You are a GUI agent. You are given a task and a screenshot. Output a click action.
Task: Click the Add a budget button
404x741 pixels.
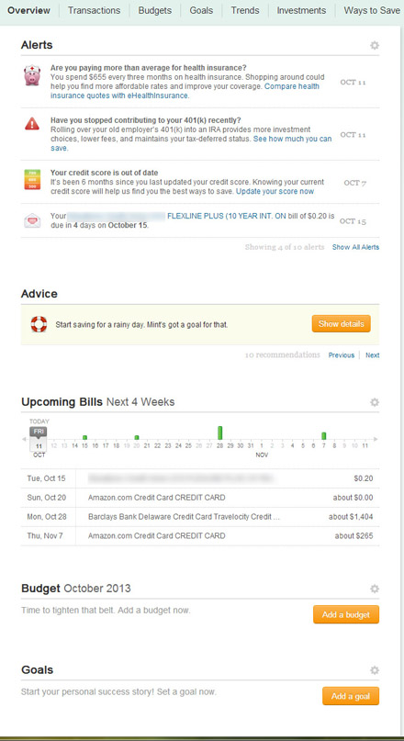point(346,614)
